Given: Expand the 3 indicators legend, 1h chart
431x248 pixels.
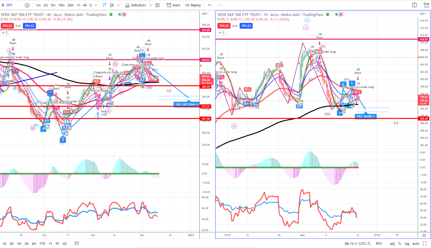Looking at the screenshot, I should [221, 33].
